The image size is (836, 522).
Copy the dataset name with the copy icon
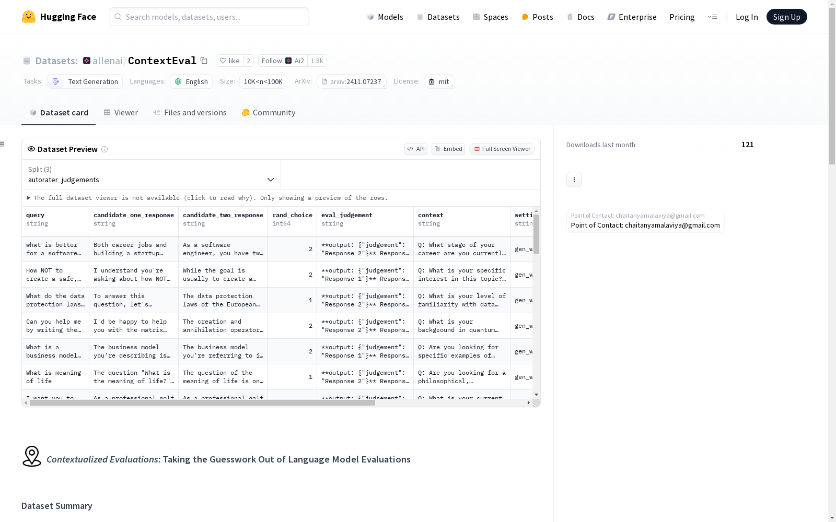[x=204, y=61]
